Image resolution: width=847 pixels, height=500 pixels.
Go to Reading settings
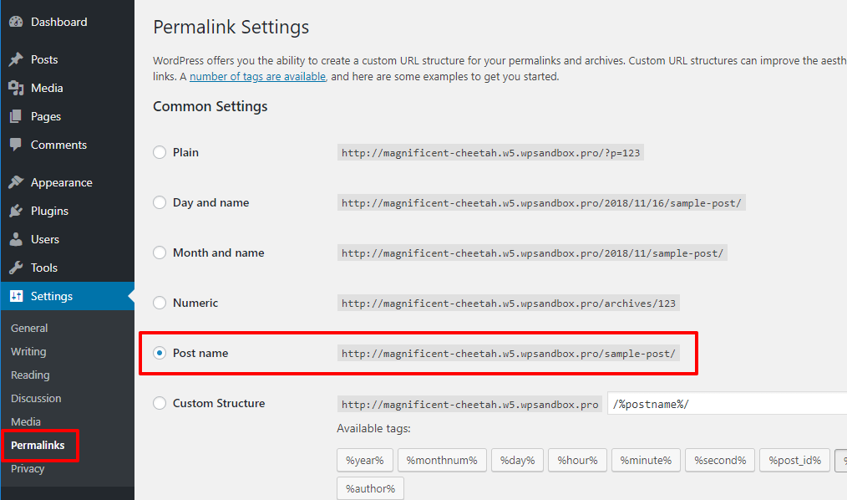pyautogui.click(x=30, y=375)
